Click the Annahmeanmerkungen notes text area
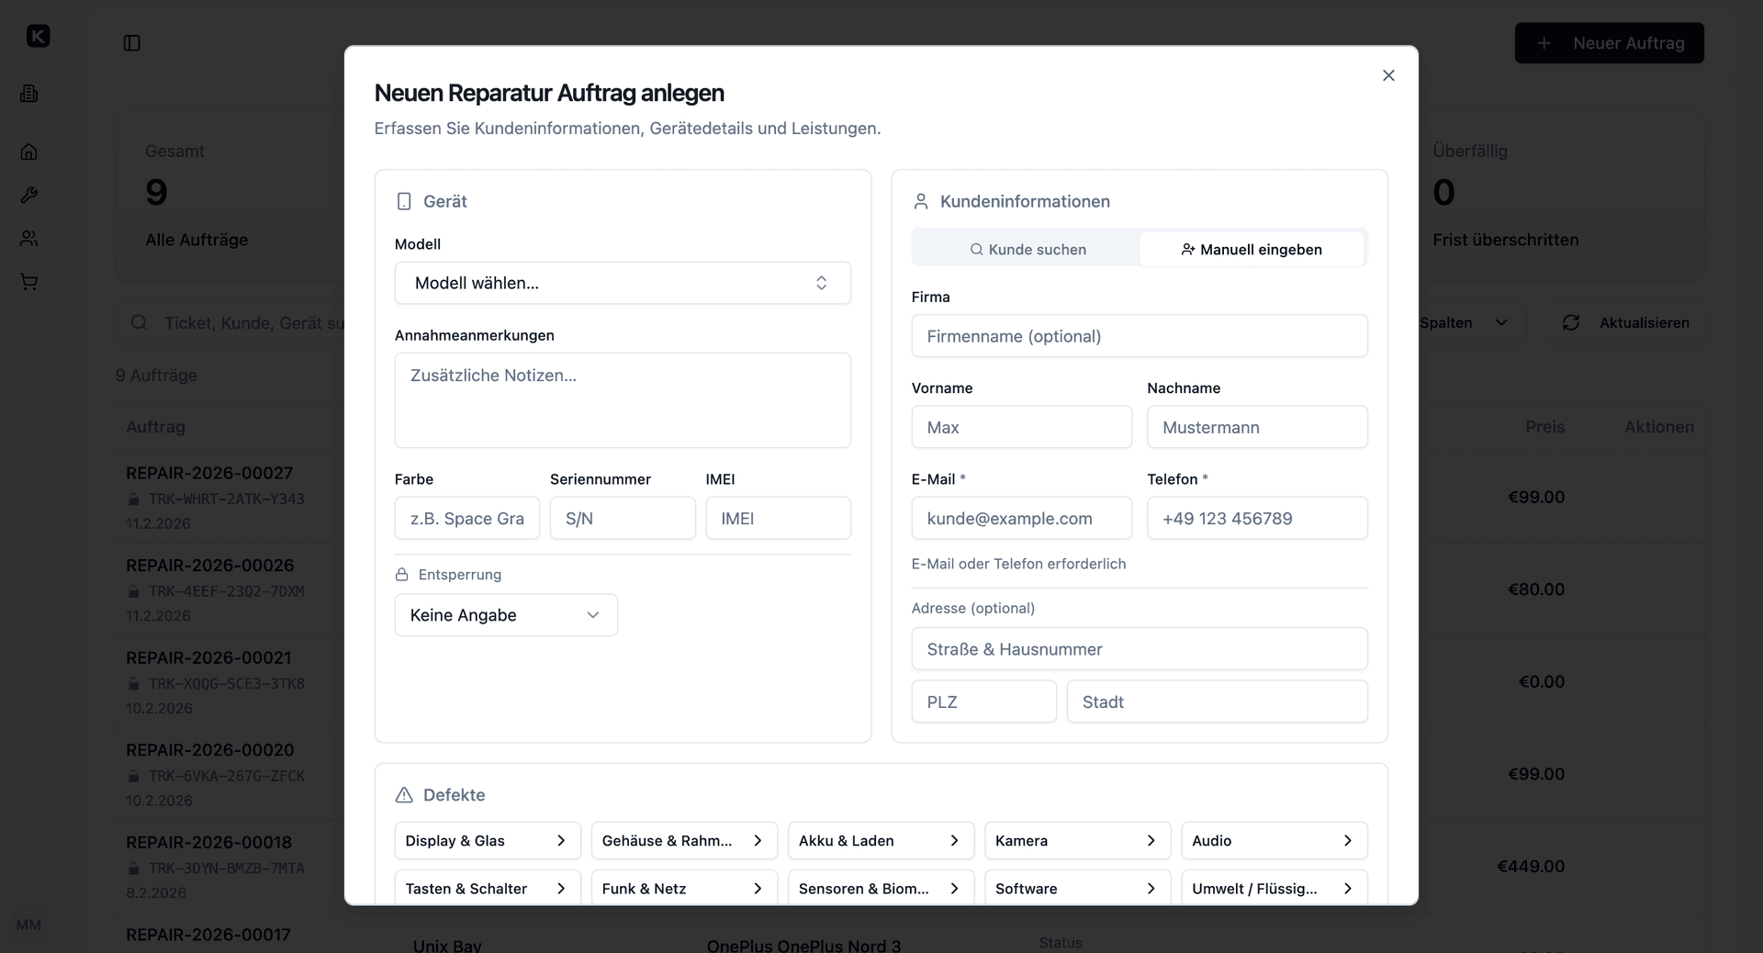The image size is (1763, 953). [x=623, y=400]
